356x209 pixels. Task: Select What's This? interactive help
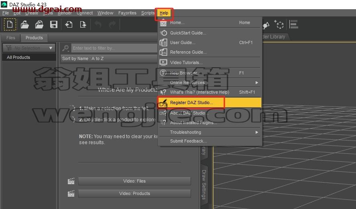pos(210,92)
